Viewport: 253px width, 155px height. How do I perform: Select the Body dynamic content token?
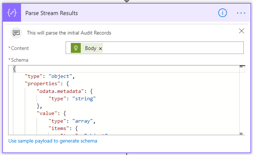[x=87, y=48]
